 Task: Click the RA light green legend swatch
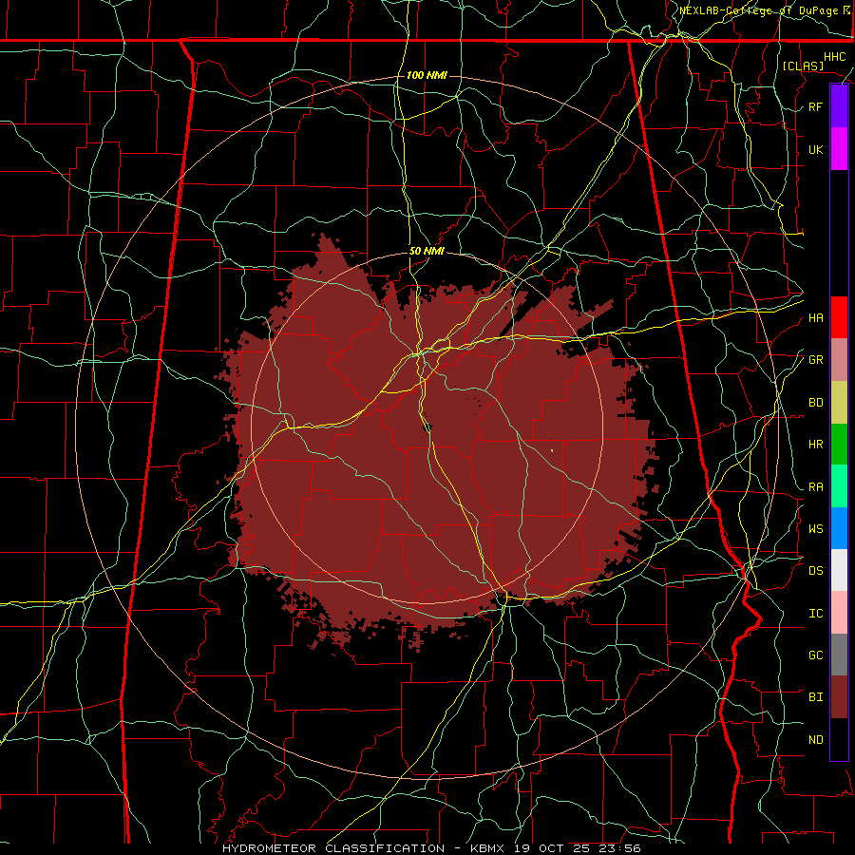point(839,486)
